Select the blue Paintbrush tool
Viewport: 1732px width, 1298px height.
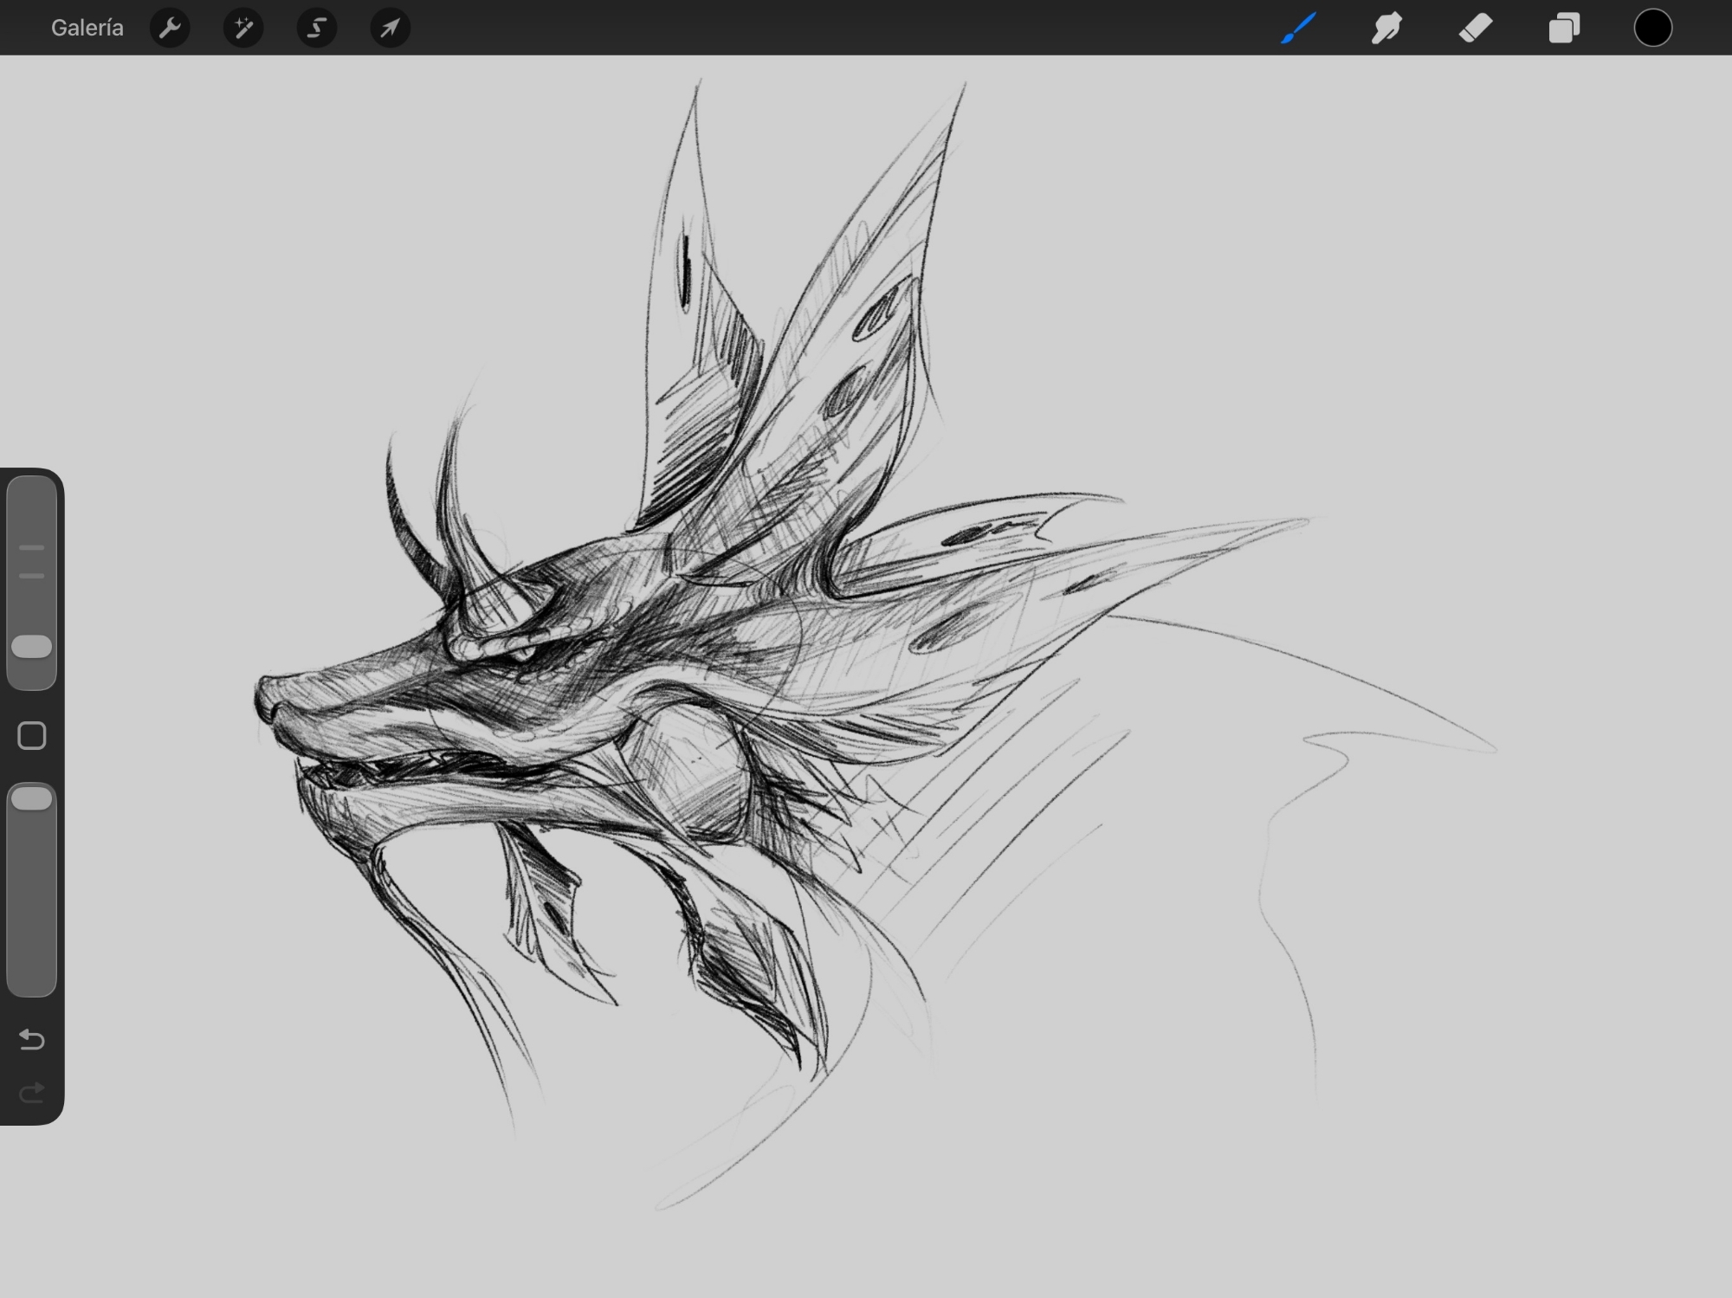click(1298, 28)
